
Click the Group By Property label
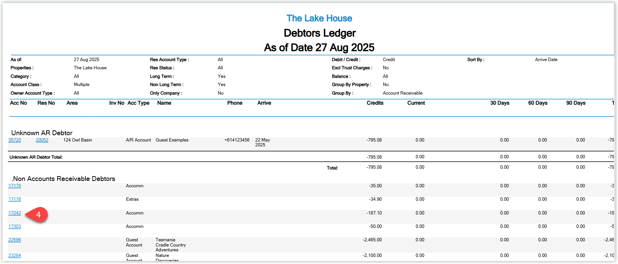click(352, 85)
